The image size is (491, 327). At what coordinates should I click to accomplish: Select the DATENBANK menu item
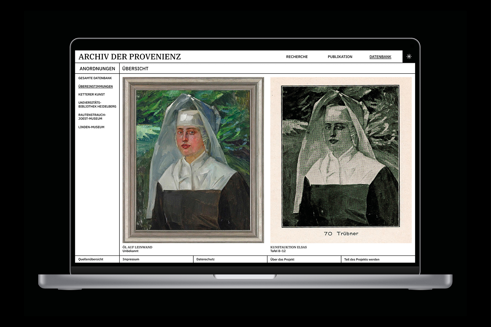(x=380, y=57)
